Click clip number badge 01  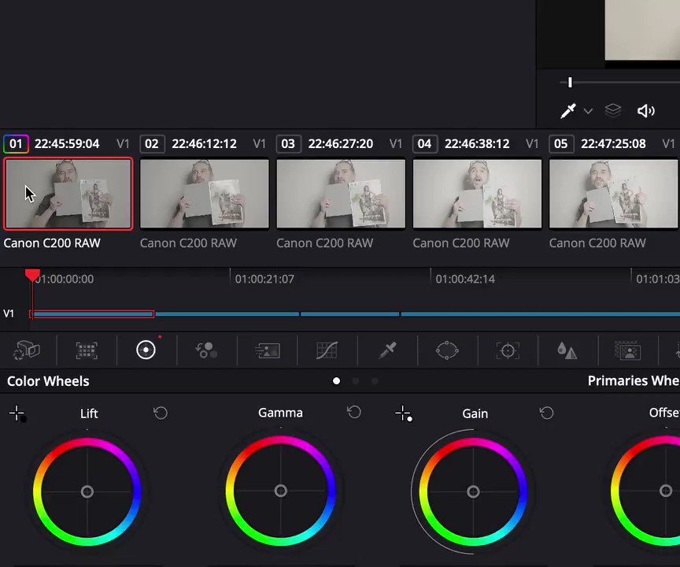point(16,143)
